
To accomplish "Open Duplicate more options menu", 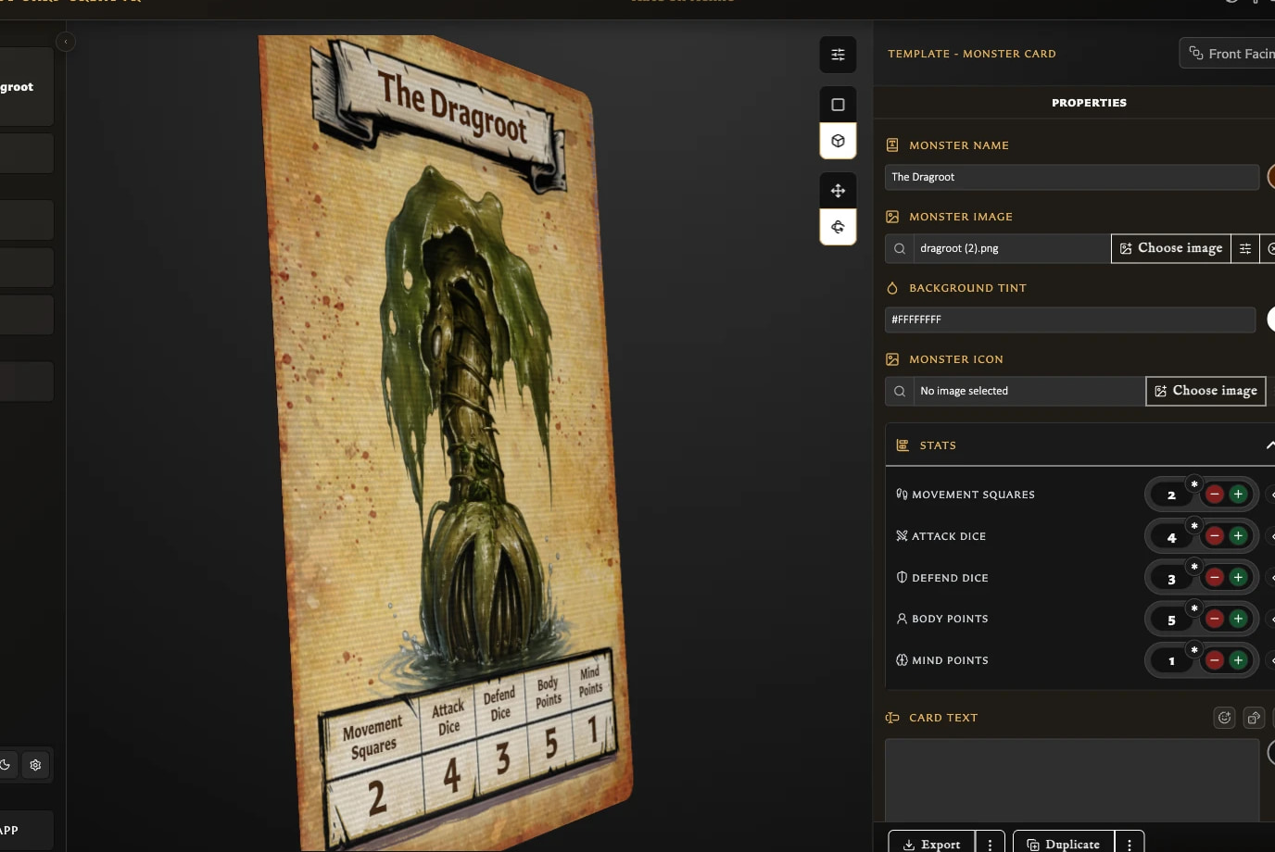I will (x=1130, y=844).
